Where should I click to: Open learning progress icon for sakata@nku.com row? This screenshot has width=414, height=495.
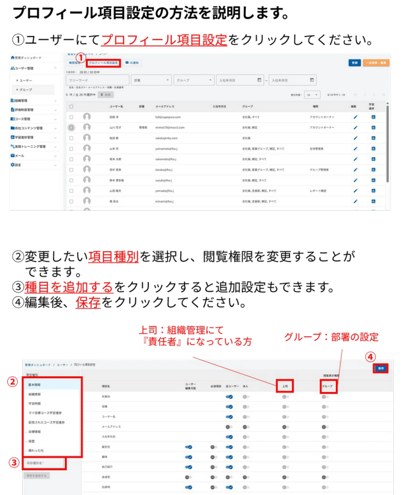373,138
